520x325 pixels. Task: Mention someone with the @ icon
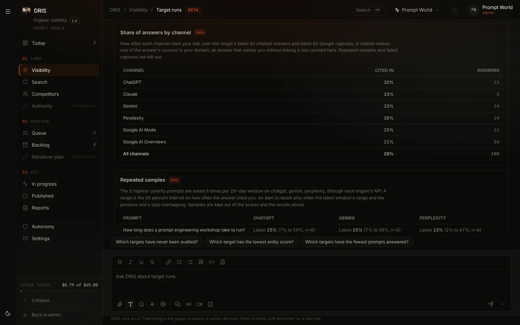pos(163,304)
